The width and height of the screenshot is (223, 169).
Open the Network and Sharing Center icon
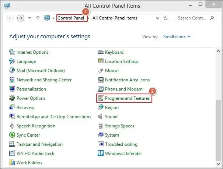pyautogui.click(x=12, y=80)
